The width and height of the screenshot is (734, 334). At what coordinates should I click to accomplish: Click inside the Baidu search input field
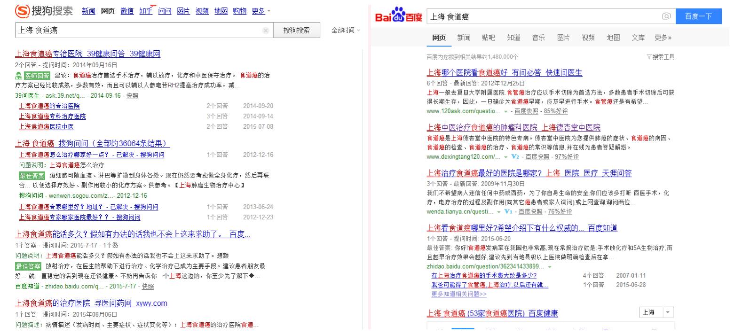[x=541, y=16]
